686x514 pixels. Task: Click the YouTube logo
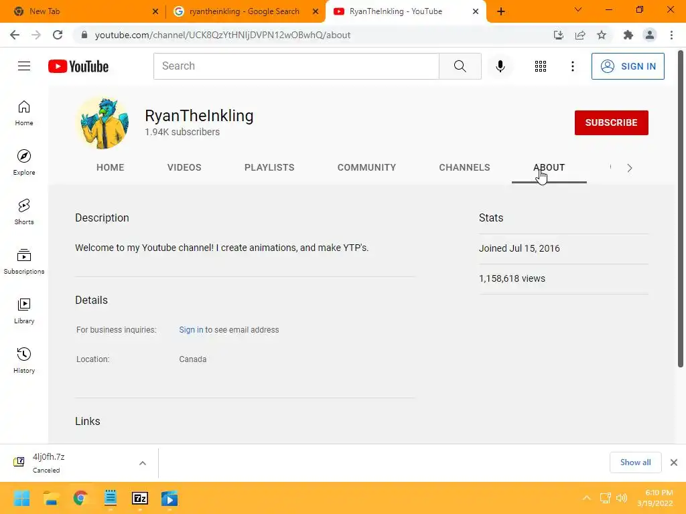[x=78, y=66]
